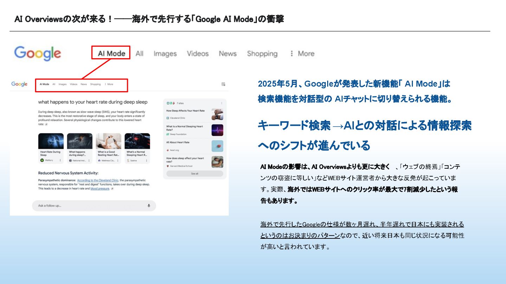Screen dimensions: 506x284
Task: Open the three-dot menu on the National Inst card
Action: 89,161
